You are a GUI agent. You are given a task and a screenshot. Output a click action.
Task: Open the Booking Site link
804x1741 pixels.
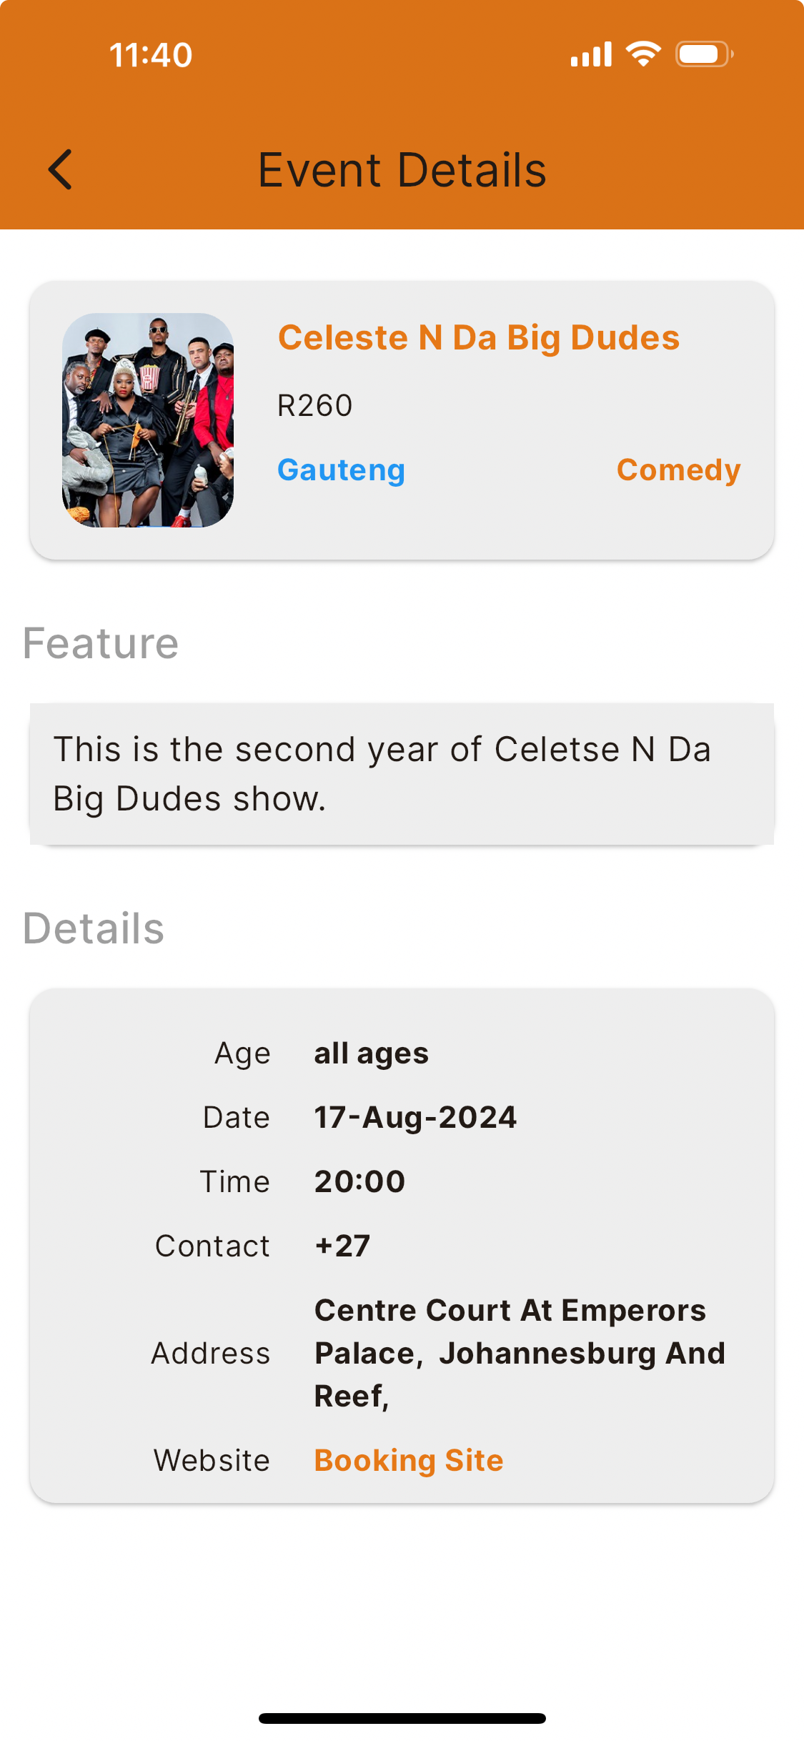[409, 1460]
